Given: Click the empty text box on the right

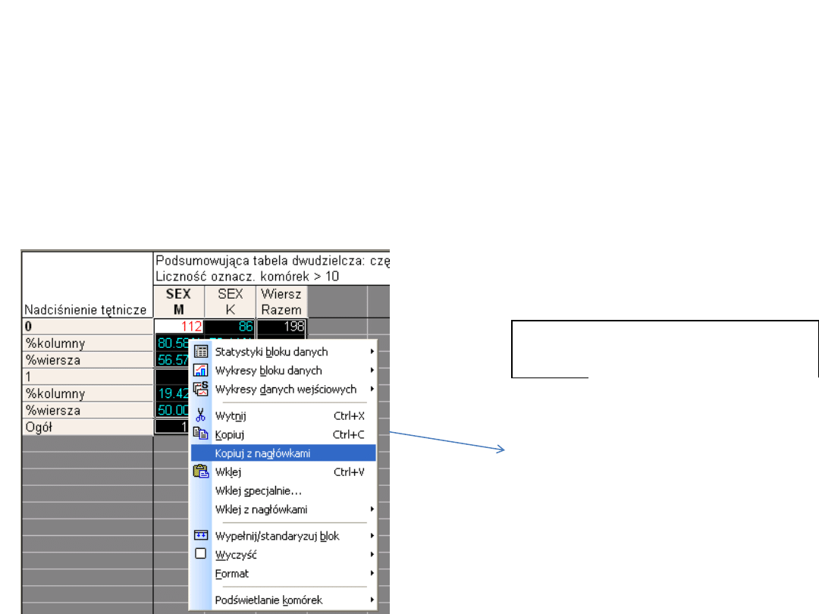Looking at the screenshot, I should point(664,348).
